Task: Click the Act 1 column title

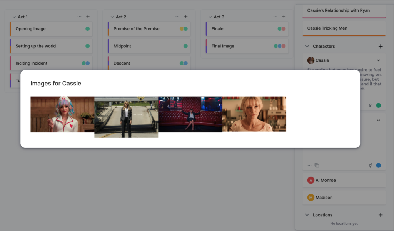Action: 23,17
